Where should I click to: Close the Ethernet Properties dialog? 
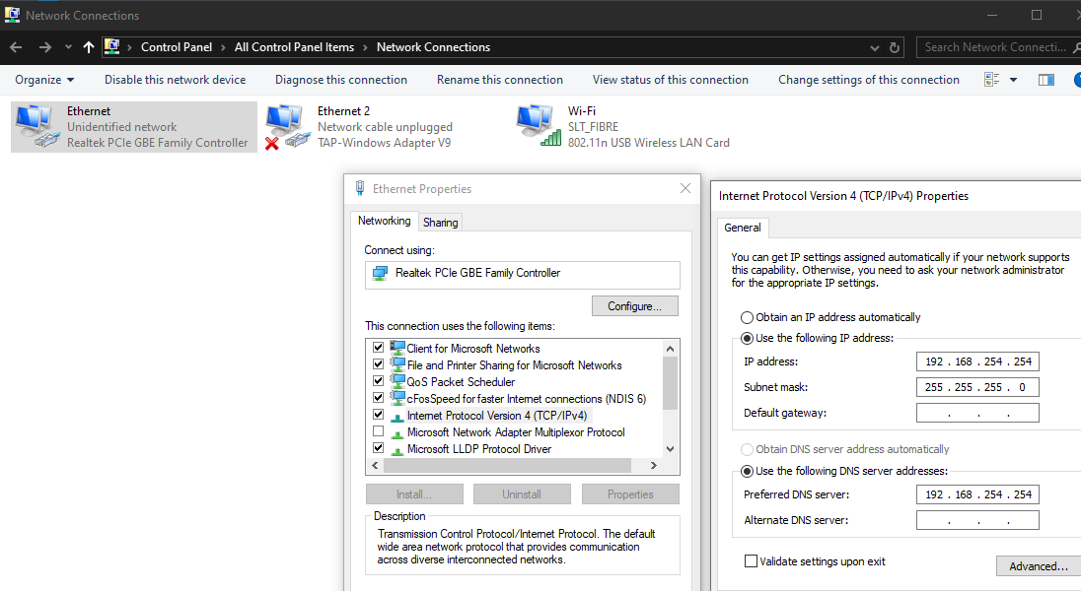point(685,188)
